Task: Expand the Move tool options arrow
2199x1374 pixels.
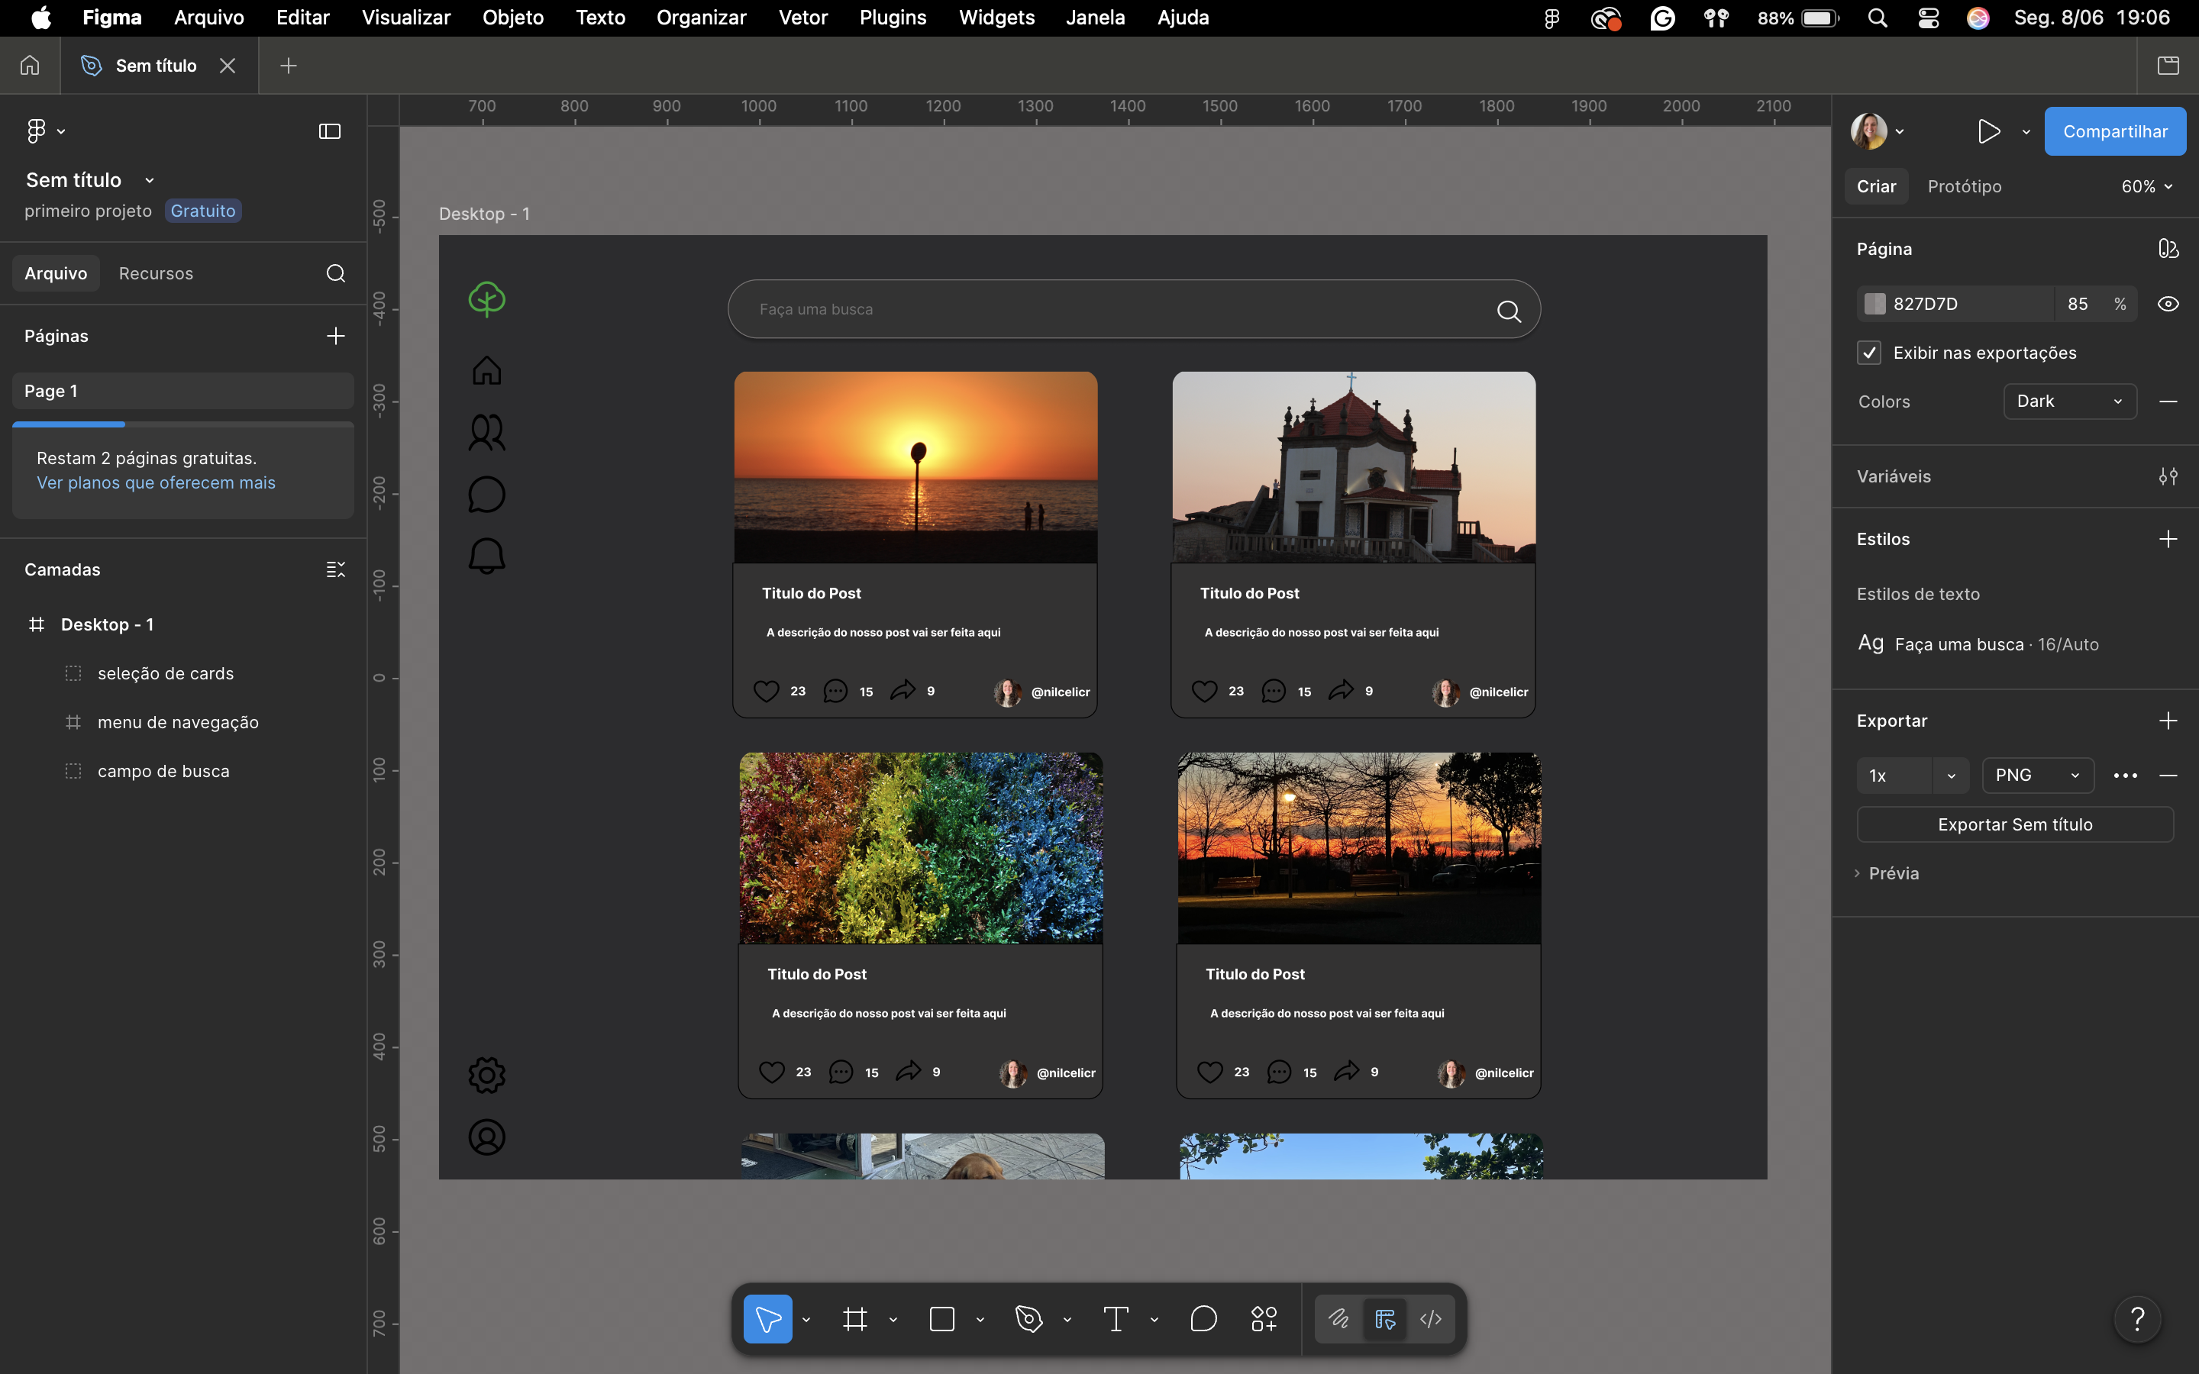Action: [x=806, y=1320]
